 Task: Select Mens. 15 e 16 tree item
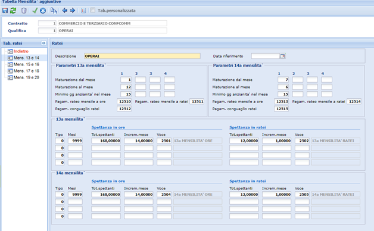coord(26,64)
